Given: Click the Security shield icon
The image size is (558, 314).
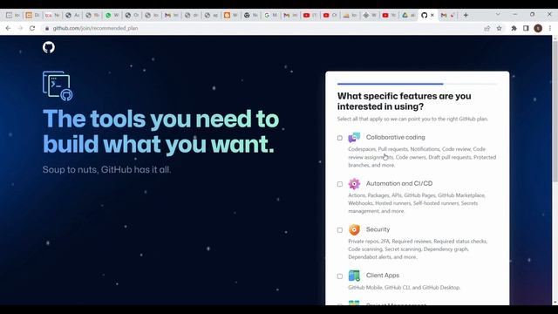Looking at the screenshot, I should tap(354, 229).
